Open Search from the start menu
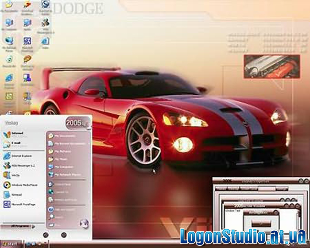Viewport: 310px width, 248px height. click(56, 217)
